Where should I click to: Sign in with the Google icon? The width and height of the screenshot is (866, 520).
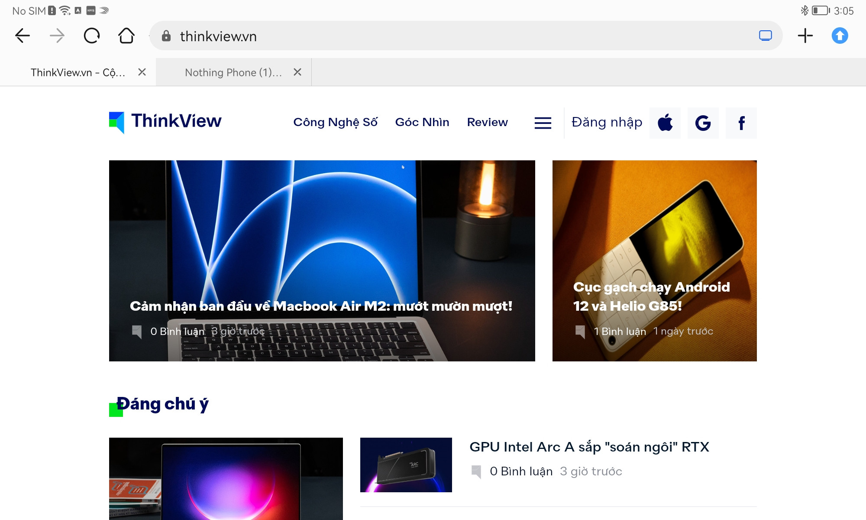(x=703, y=123)
